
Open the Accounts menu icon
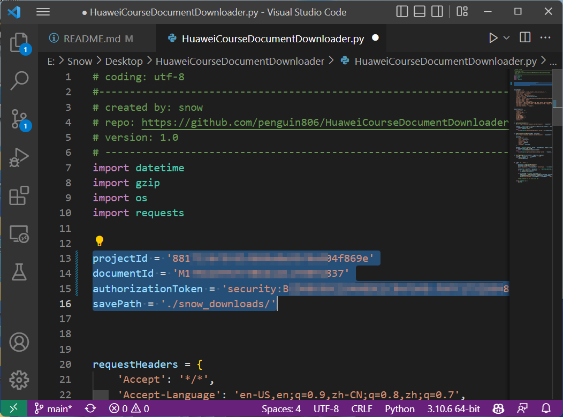click(x=19, y=342)
